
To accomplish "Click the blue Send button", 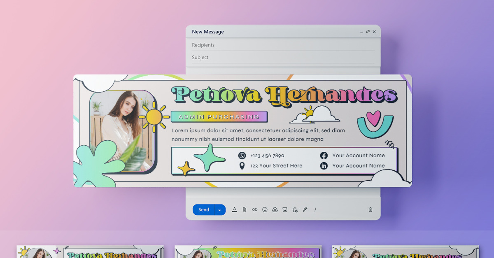I will [x=203, y=210].
